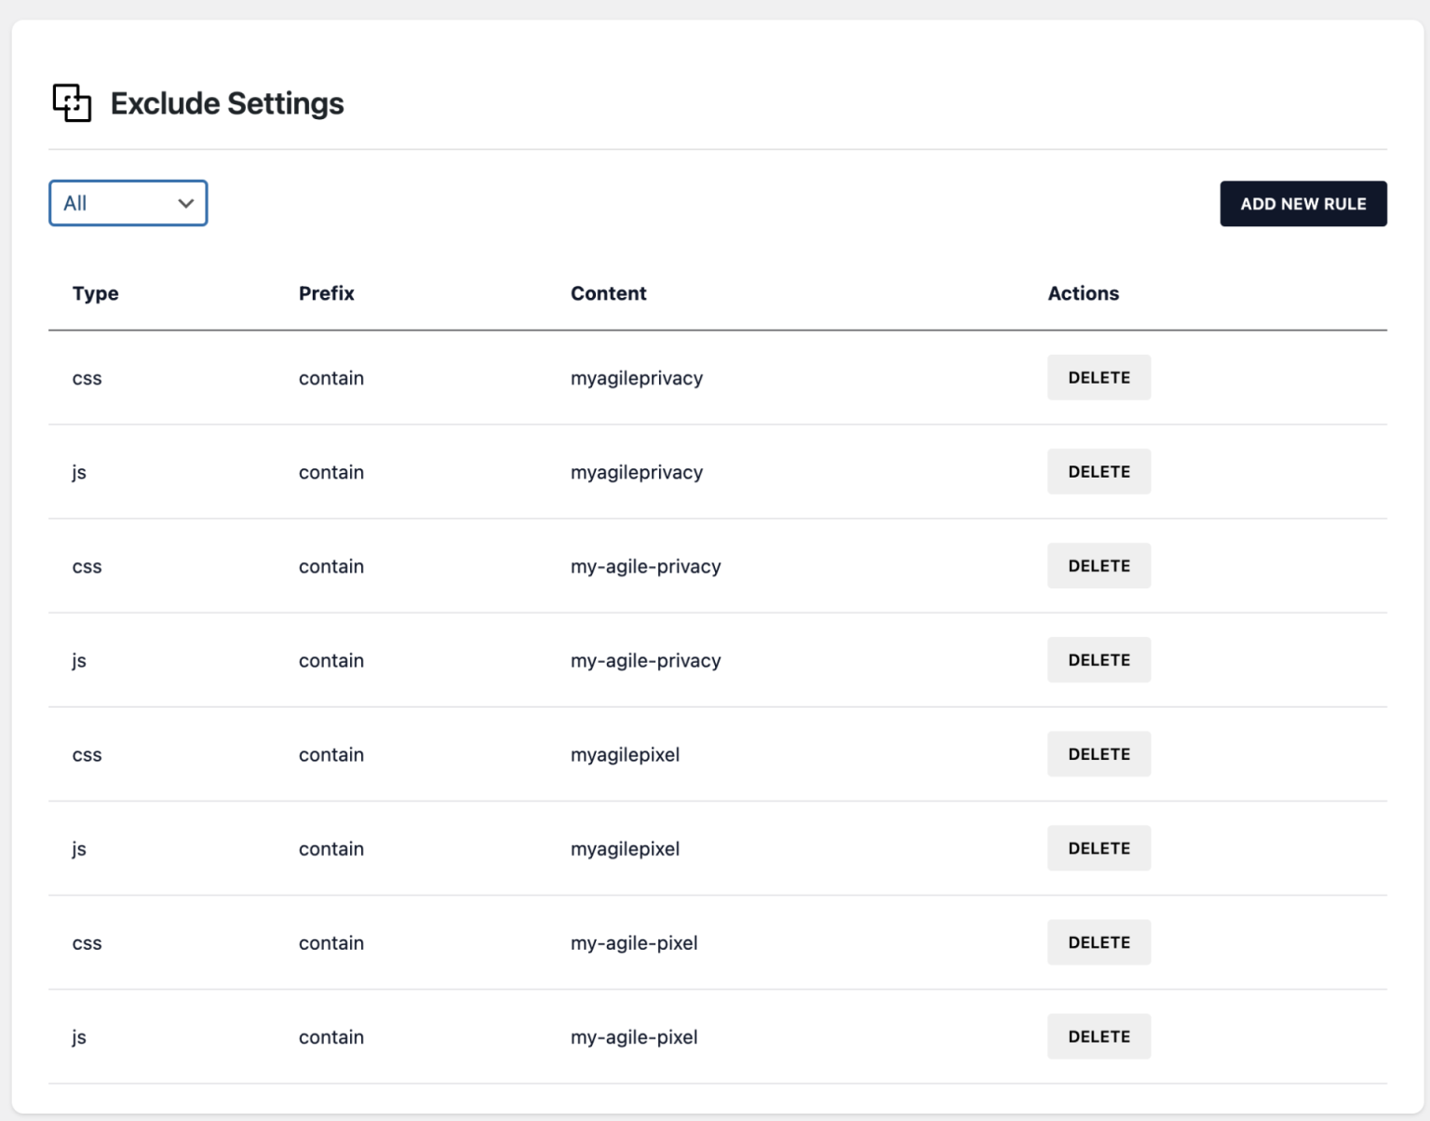Click the Content column header
Viewport: 1430px width, 1121px height.
(x=608, y=293)
